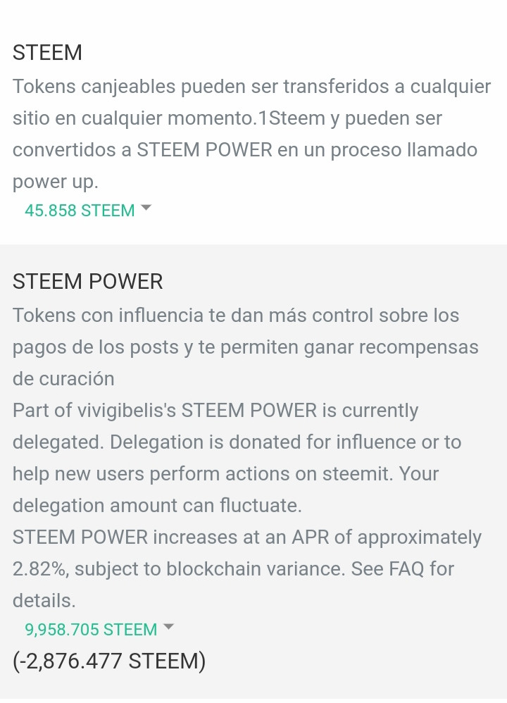Click the 'Tokens canjeables pueden ser' description line
507x703 pixels.
coord(251,86)
